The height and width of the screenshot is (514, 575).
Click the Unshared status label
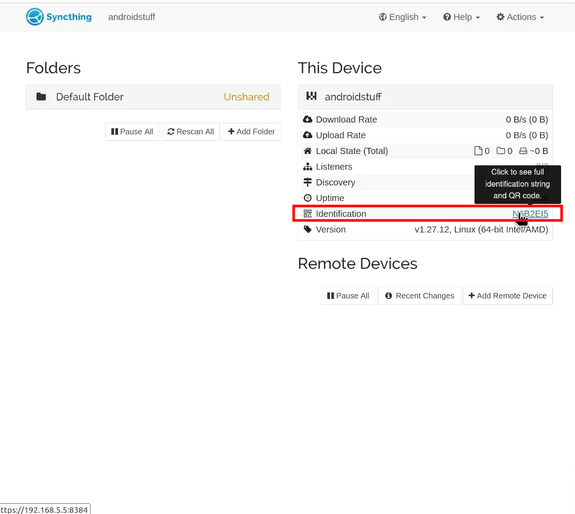pos(246,97)
